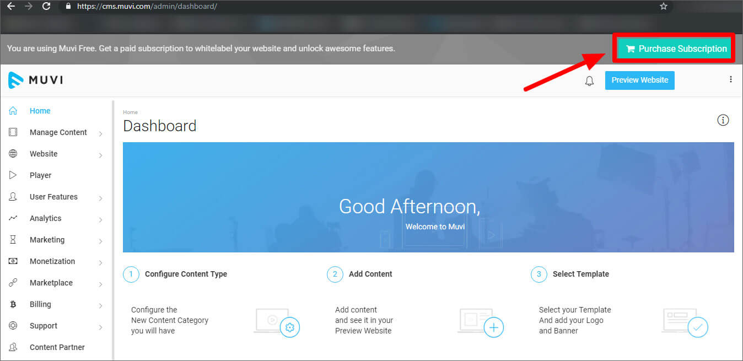Viewport: 743px width, 361px height.
Task: Click the Marketplace link icon
Action: [x=13, y=283]
